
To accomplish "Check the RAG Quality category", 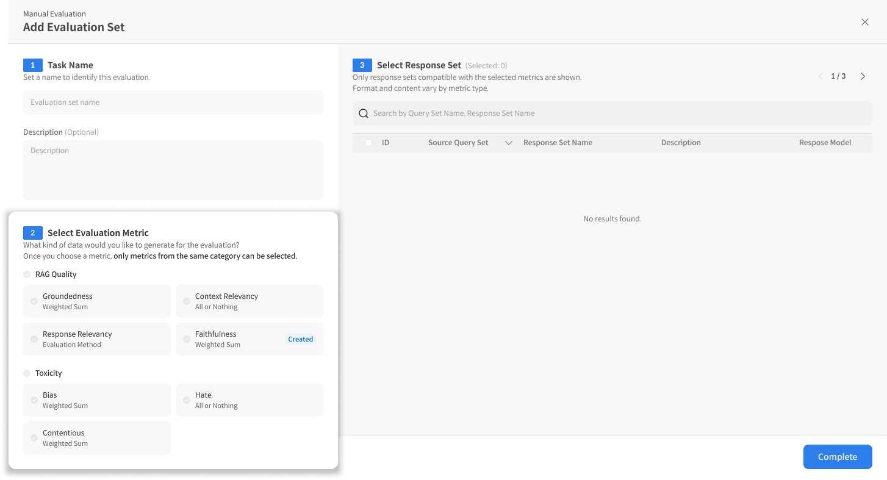I will click(27, 274).
